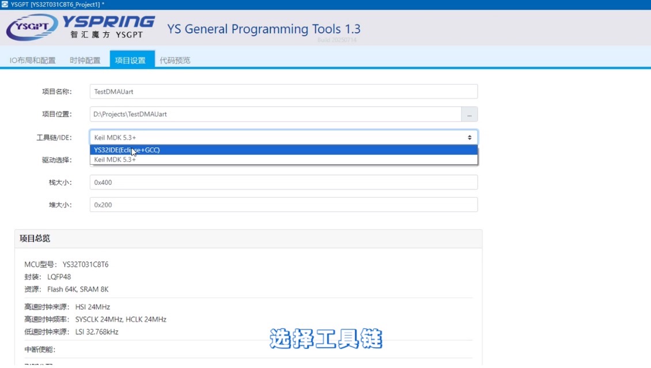Screen dimensions: 651x368
Task: Click the LSI 32.768kHz text
Action: click(97, 332)
